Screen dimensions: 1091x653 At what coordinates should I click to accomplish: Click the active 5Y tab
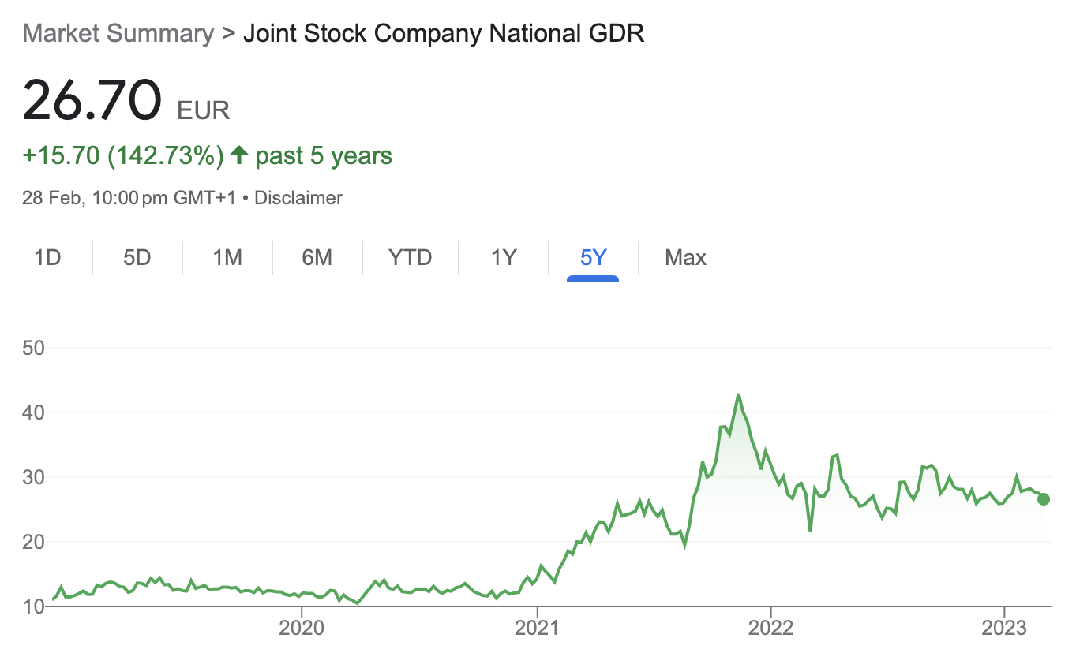click(x=593, y=257)
